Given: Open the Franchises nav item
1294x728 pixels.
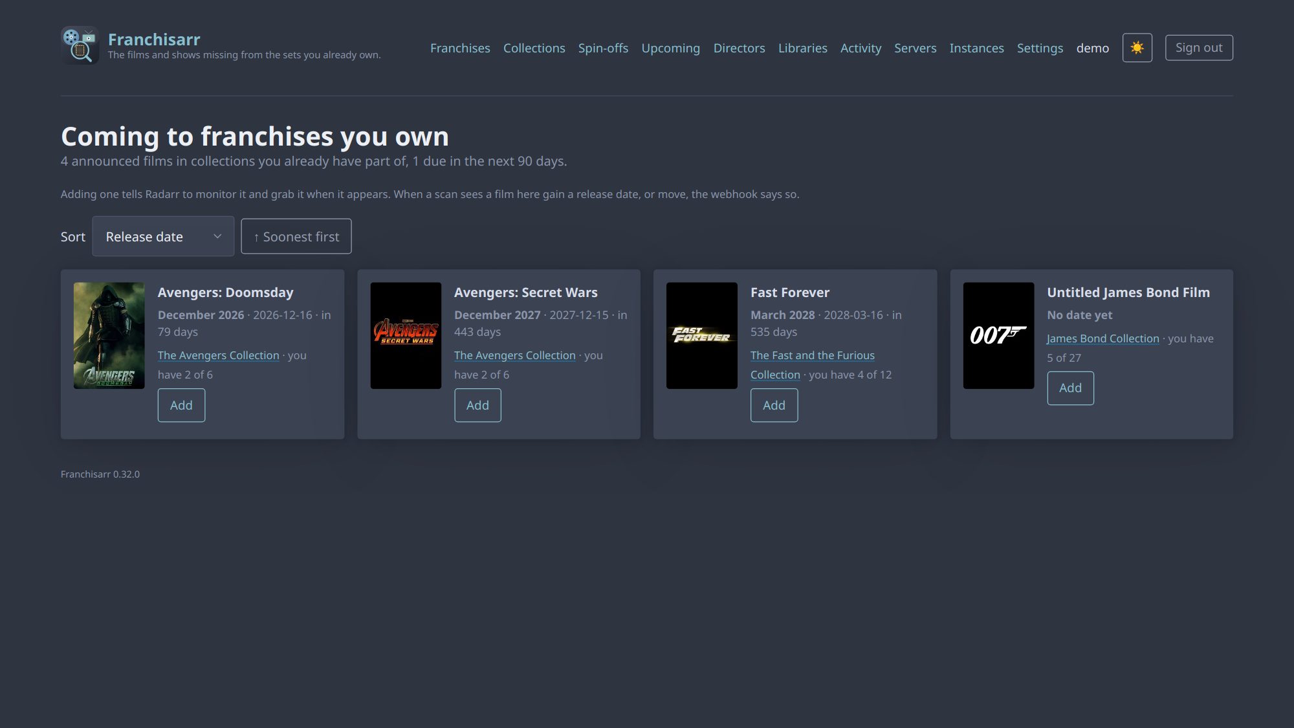Looking at the screenshot, I should pos(460,48).
